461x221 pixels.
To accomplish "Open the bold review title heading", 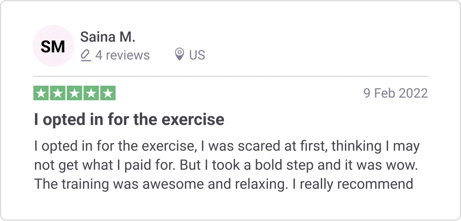I will (x=129, y=119).
